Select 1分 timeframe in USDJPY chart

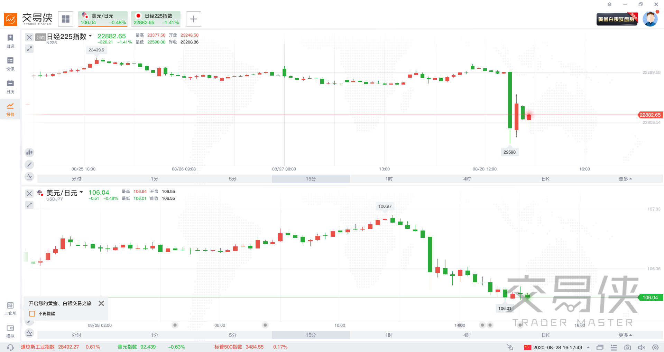155,335
